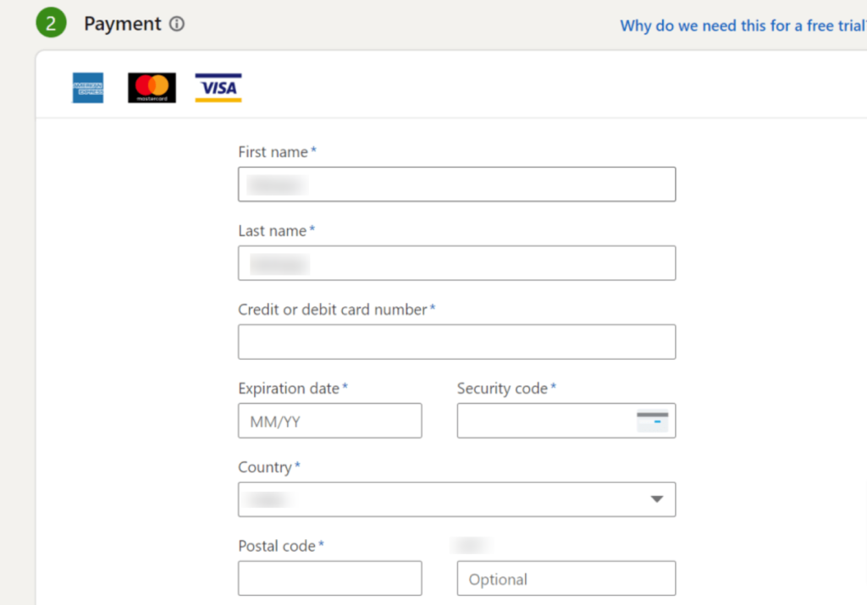Click the Visa card logo
The image size is (867, 605).
click(x=218, y=88)
